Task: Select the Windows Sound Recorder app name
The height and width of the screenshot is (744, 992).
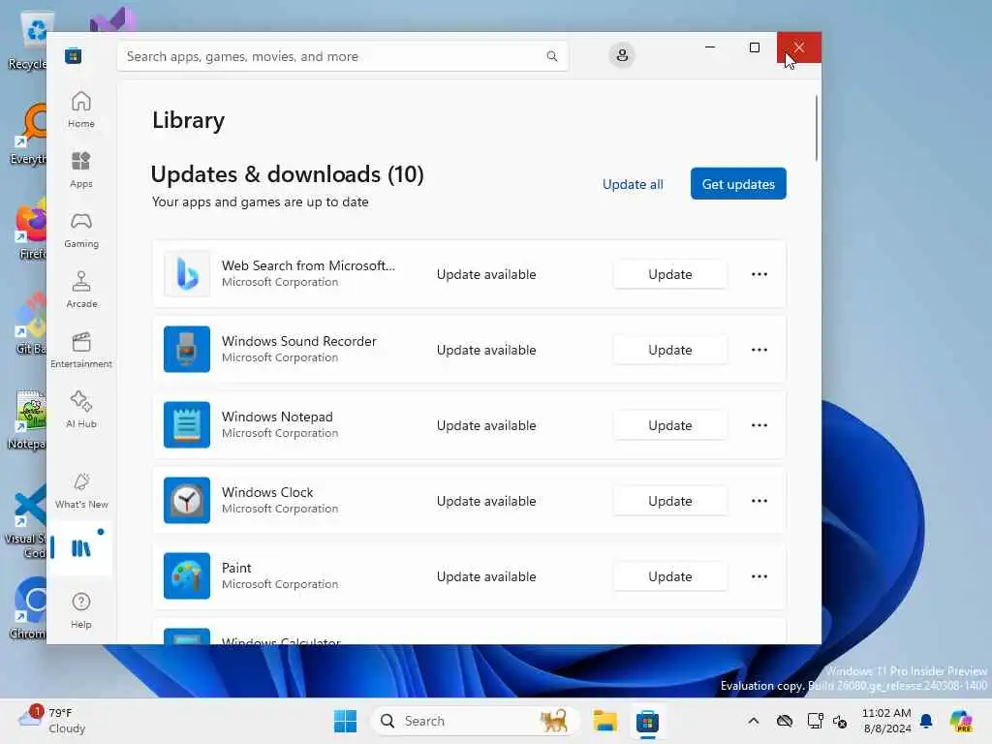Action: point(299,341)
